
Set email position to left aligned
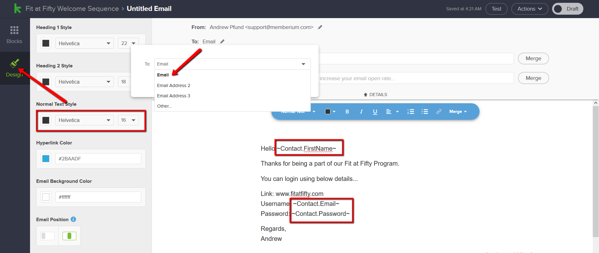click(48, 236)
